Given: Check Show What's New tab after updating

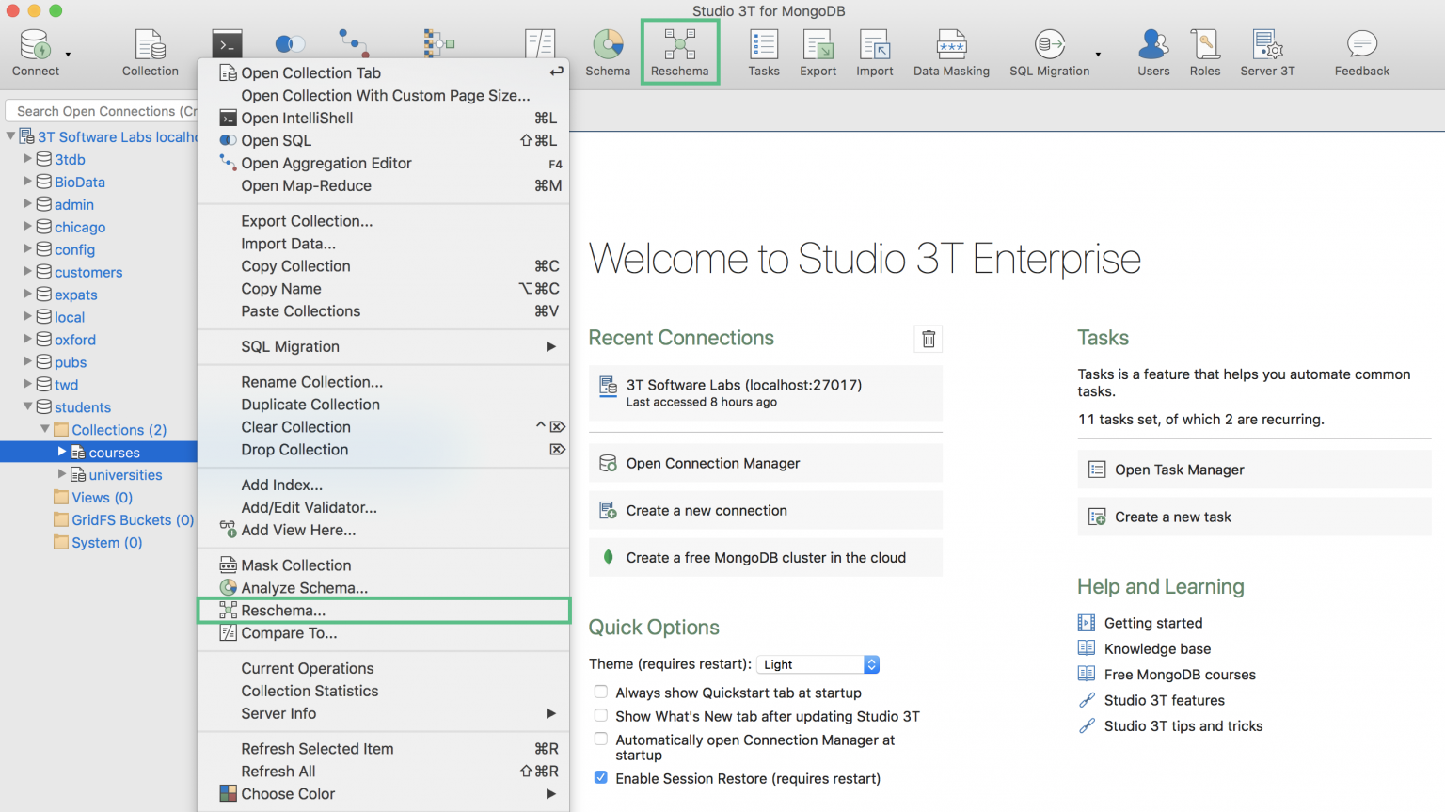Looking at the screenshot, I should coord(600,716).
